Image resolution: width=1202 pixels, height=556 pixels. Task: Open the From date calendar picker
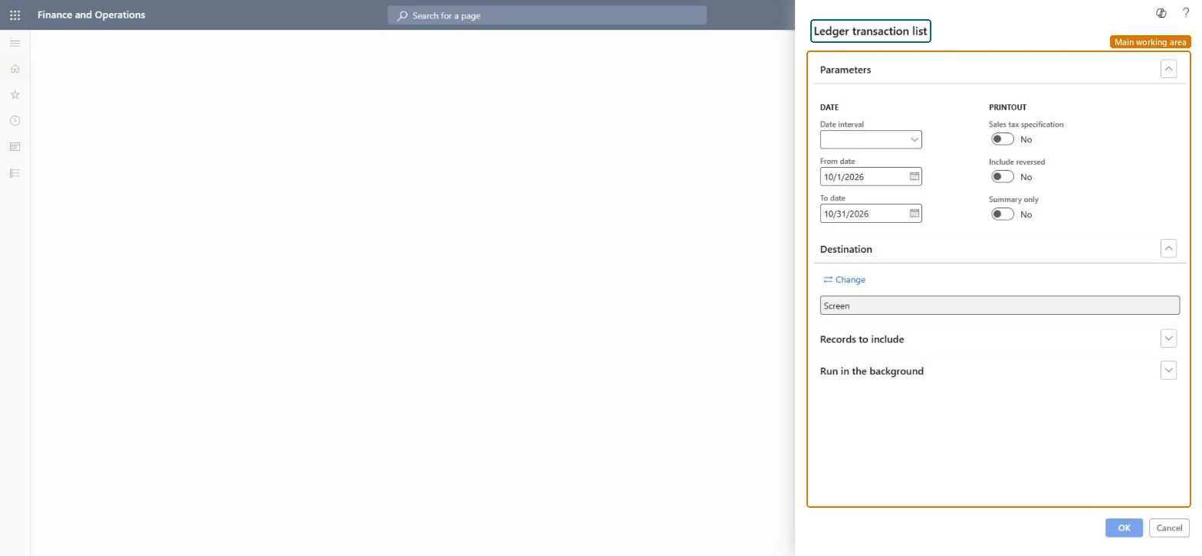(x=915, y=176)
